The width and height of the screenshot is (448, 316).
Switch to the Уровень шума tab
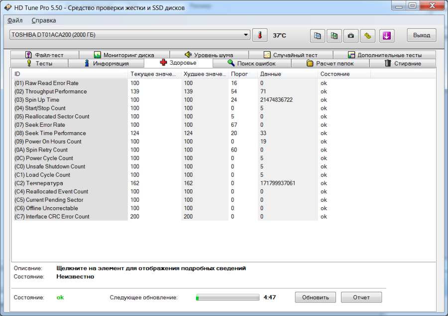[209, 55]
